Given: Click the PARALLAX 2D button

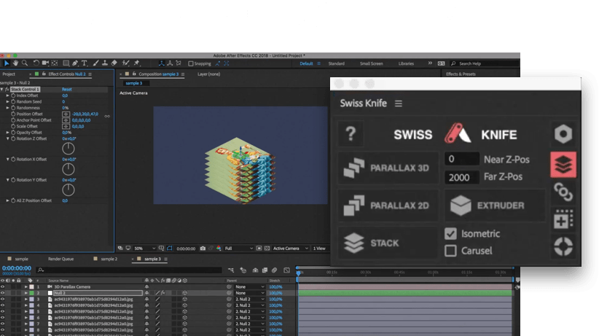Looking at the screenshot, I should click(x=388, y=206).
